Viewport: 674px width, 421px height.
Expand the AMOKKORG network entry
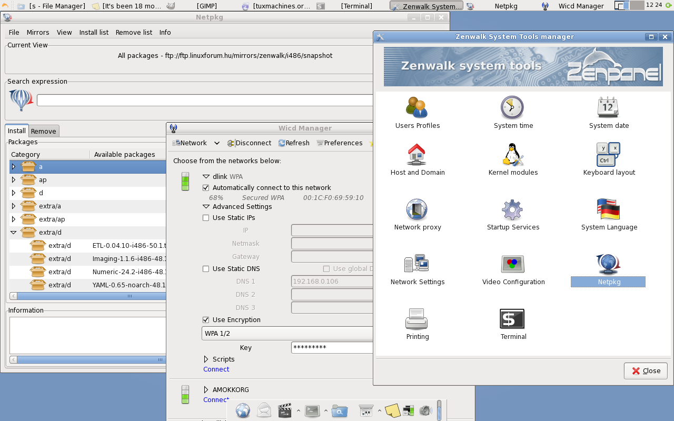pyautogui.click(x=206, y=390)
